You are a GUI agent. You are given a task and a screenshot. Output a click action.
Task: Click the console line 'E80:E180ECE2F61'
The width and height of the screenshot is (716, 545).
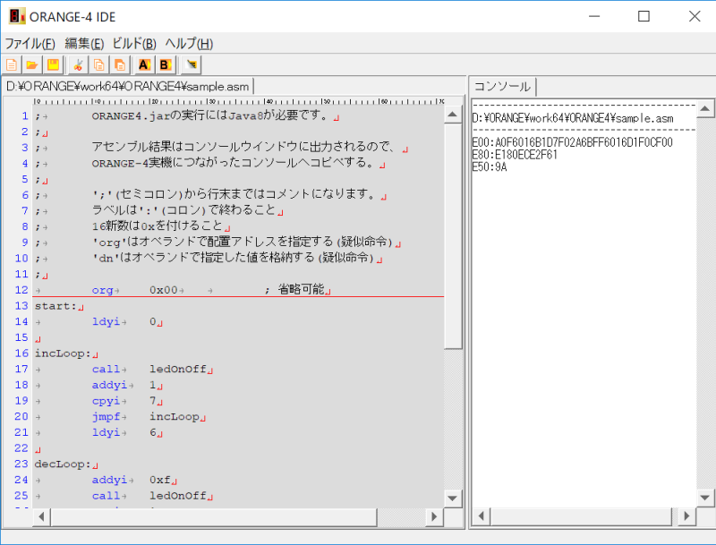point(515,155)
